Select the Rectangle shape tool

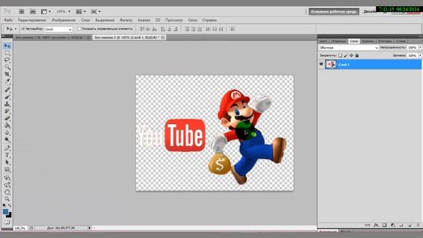click(x=7, y=169)
